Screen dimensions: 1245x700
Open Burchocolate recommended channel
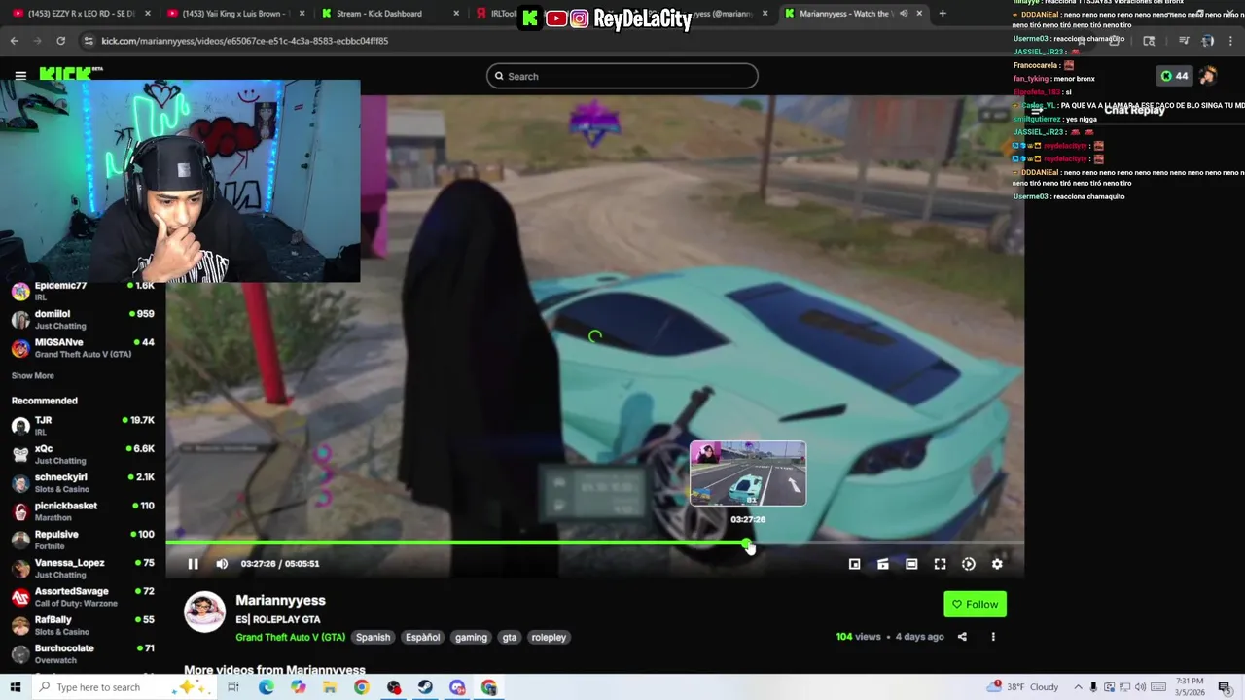point(83,653)
